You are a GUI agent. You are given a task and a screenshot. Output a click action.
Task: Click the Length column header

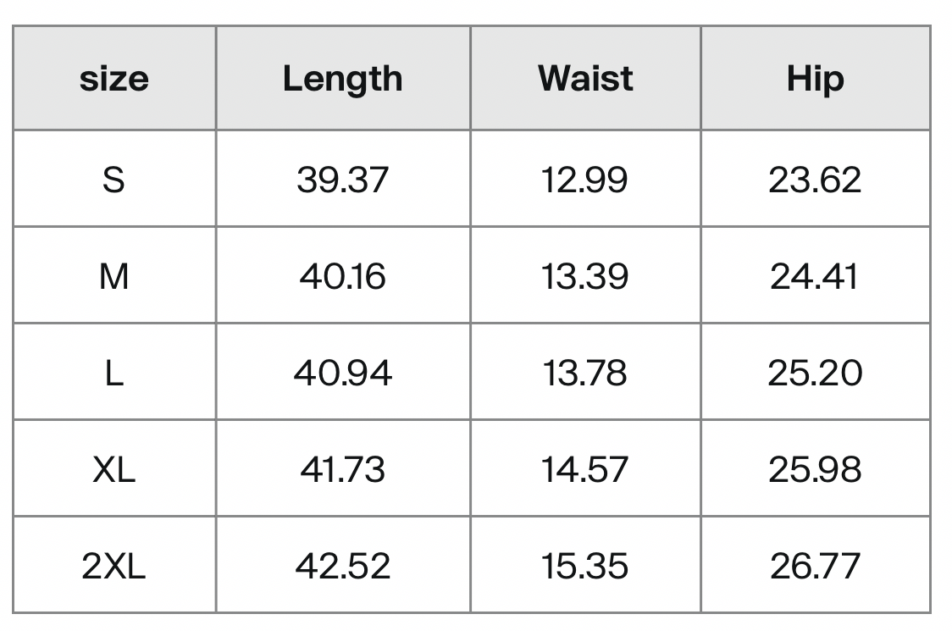coord(343,78)
